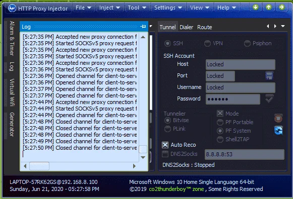
Task: Click the Tunnelier group label
Action: point(174,114)
